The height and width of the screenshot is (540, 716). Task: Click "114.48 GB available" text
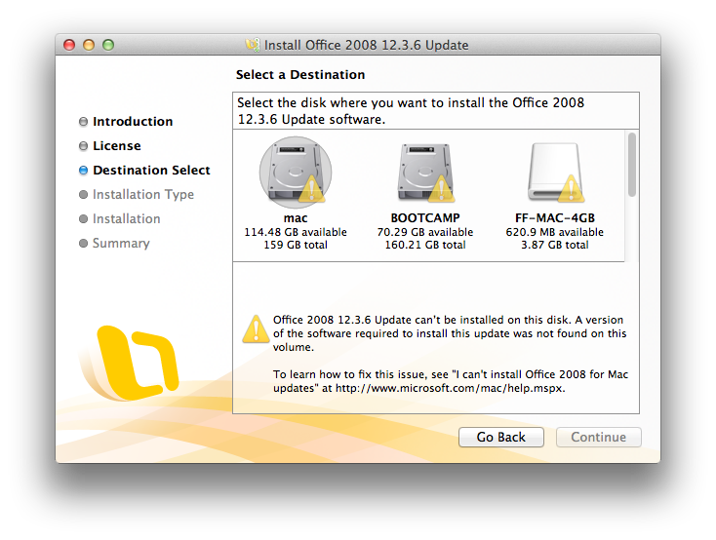point(296,232)
